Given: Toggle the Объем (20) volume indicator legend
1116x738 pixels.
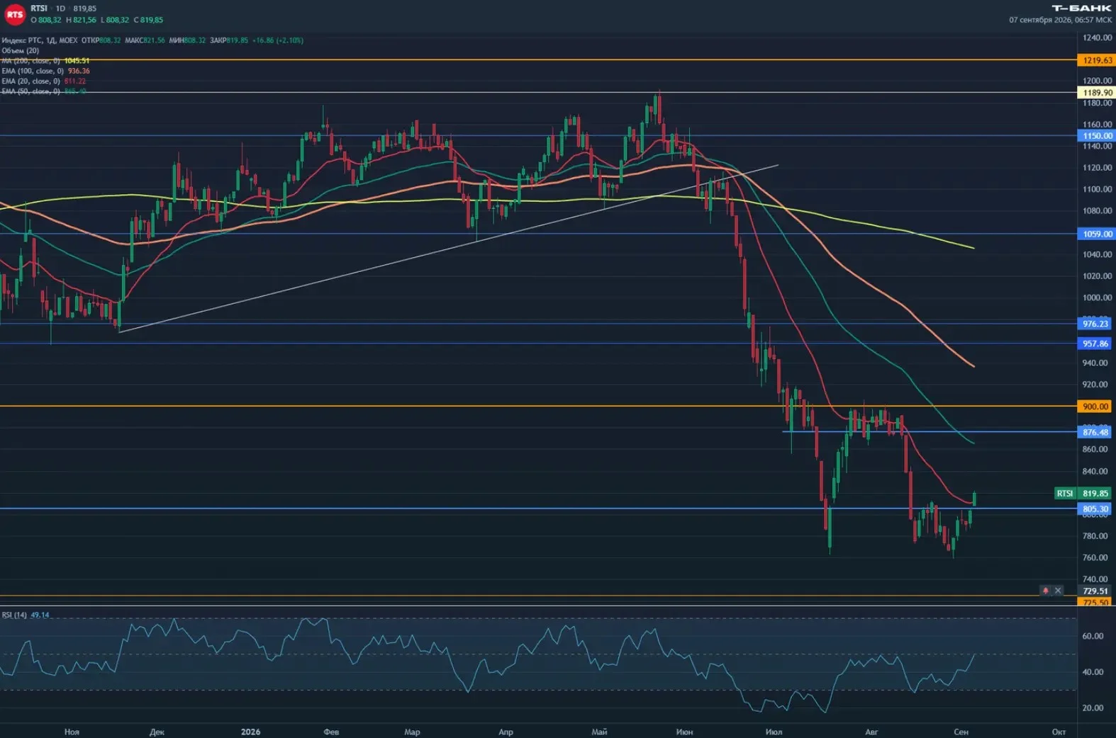Looking at the screenshot, I should coord(21,51).
